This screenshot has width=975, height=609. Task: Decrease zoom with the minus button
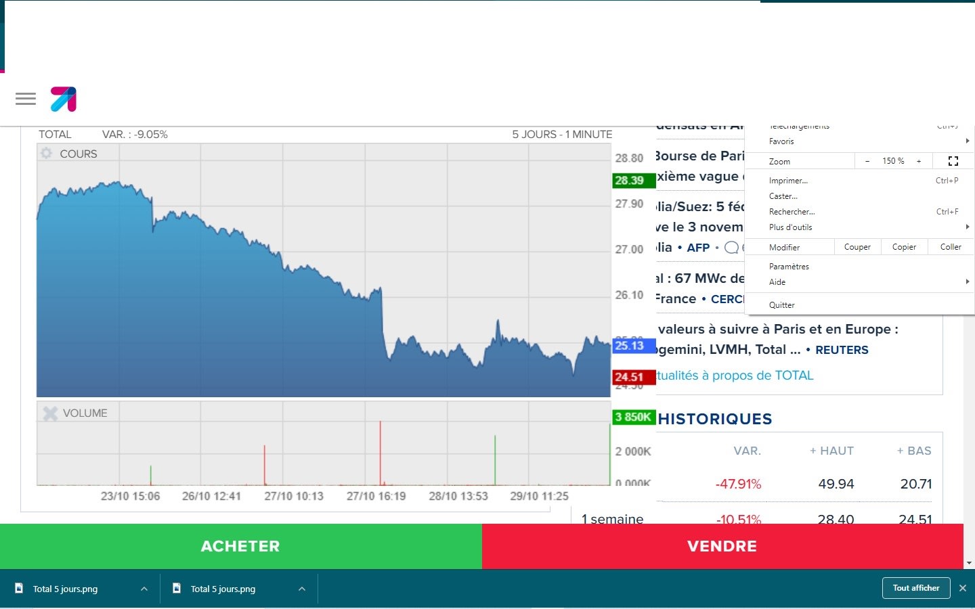tap(867, 161)
